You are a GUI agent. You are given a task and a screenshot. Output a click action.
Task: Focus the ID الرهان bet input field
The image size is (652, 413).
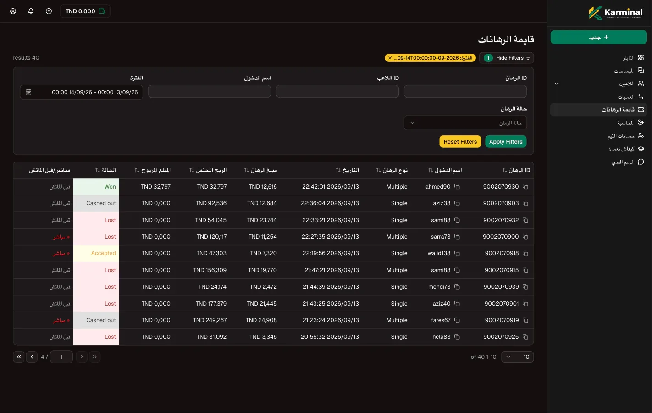click(x=465, y=92)
